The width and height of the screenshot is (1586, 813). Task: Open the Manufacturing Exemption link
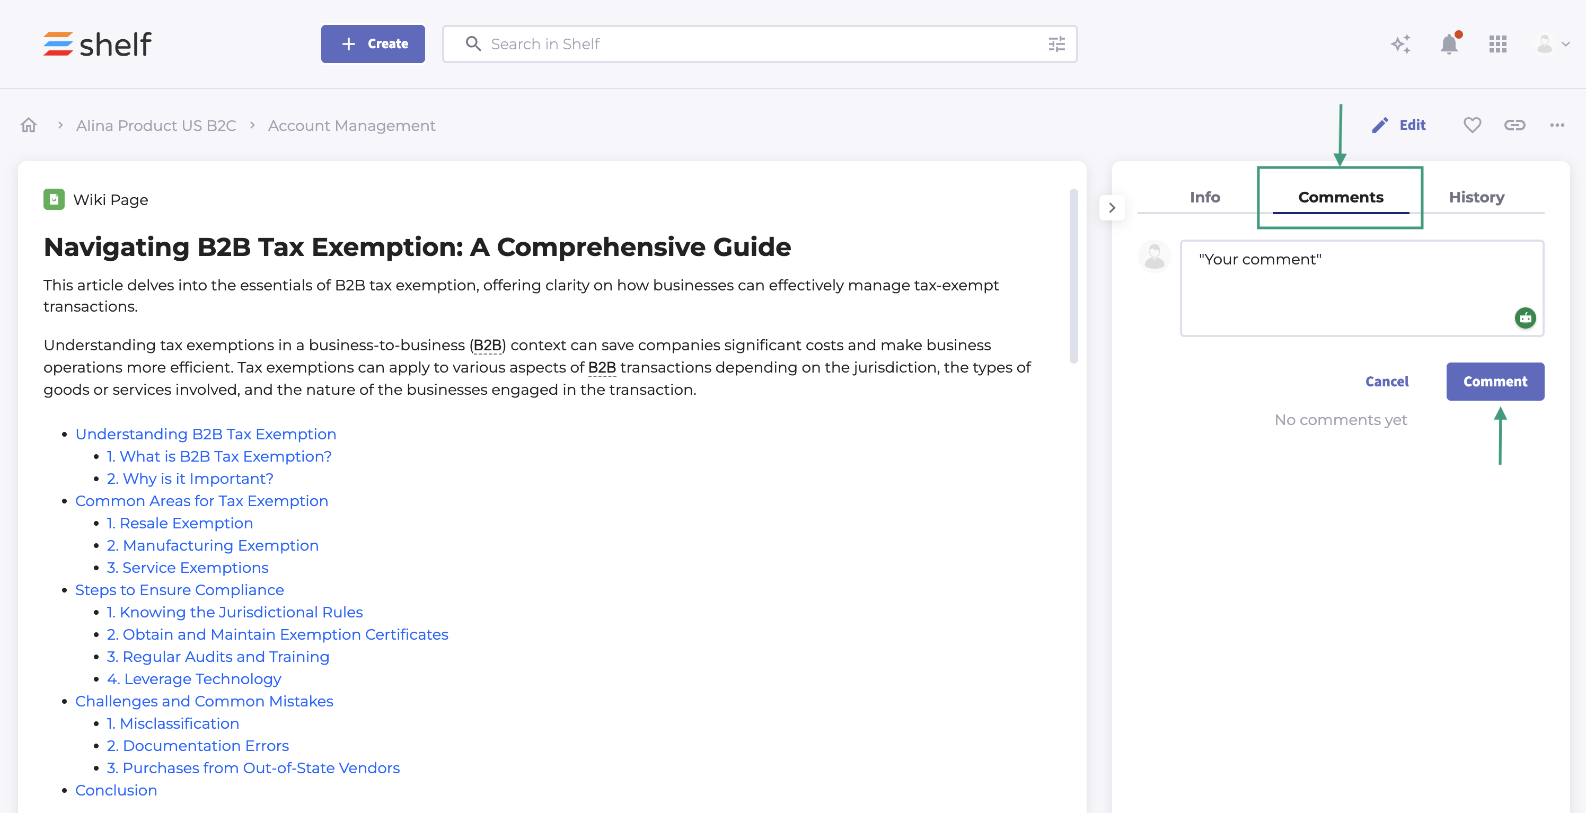click(221, 545)
